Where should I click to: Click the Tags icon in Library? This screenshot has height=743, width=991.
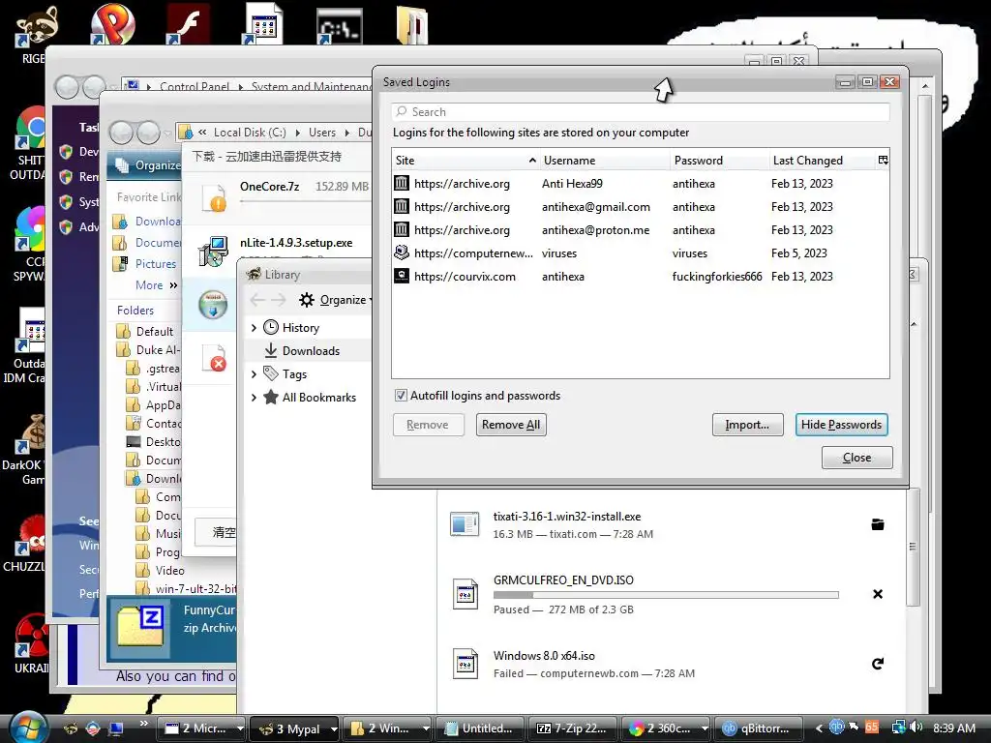pyautogui.click(x=271, y=373)
